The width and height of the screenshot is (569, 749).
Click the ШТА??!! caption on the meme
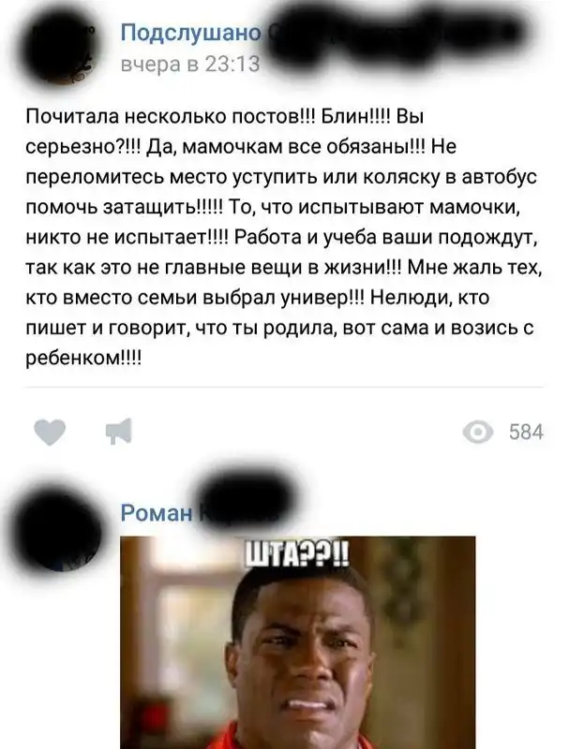pyautogui.click(x=297, y=557)
